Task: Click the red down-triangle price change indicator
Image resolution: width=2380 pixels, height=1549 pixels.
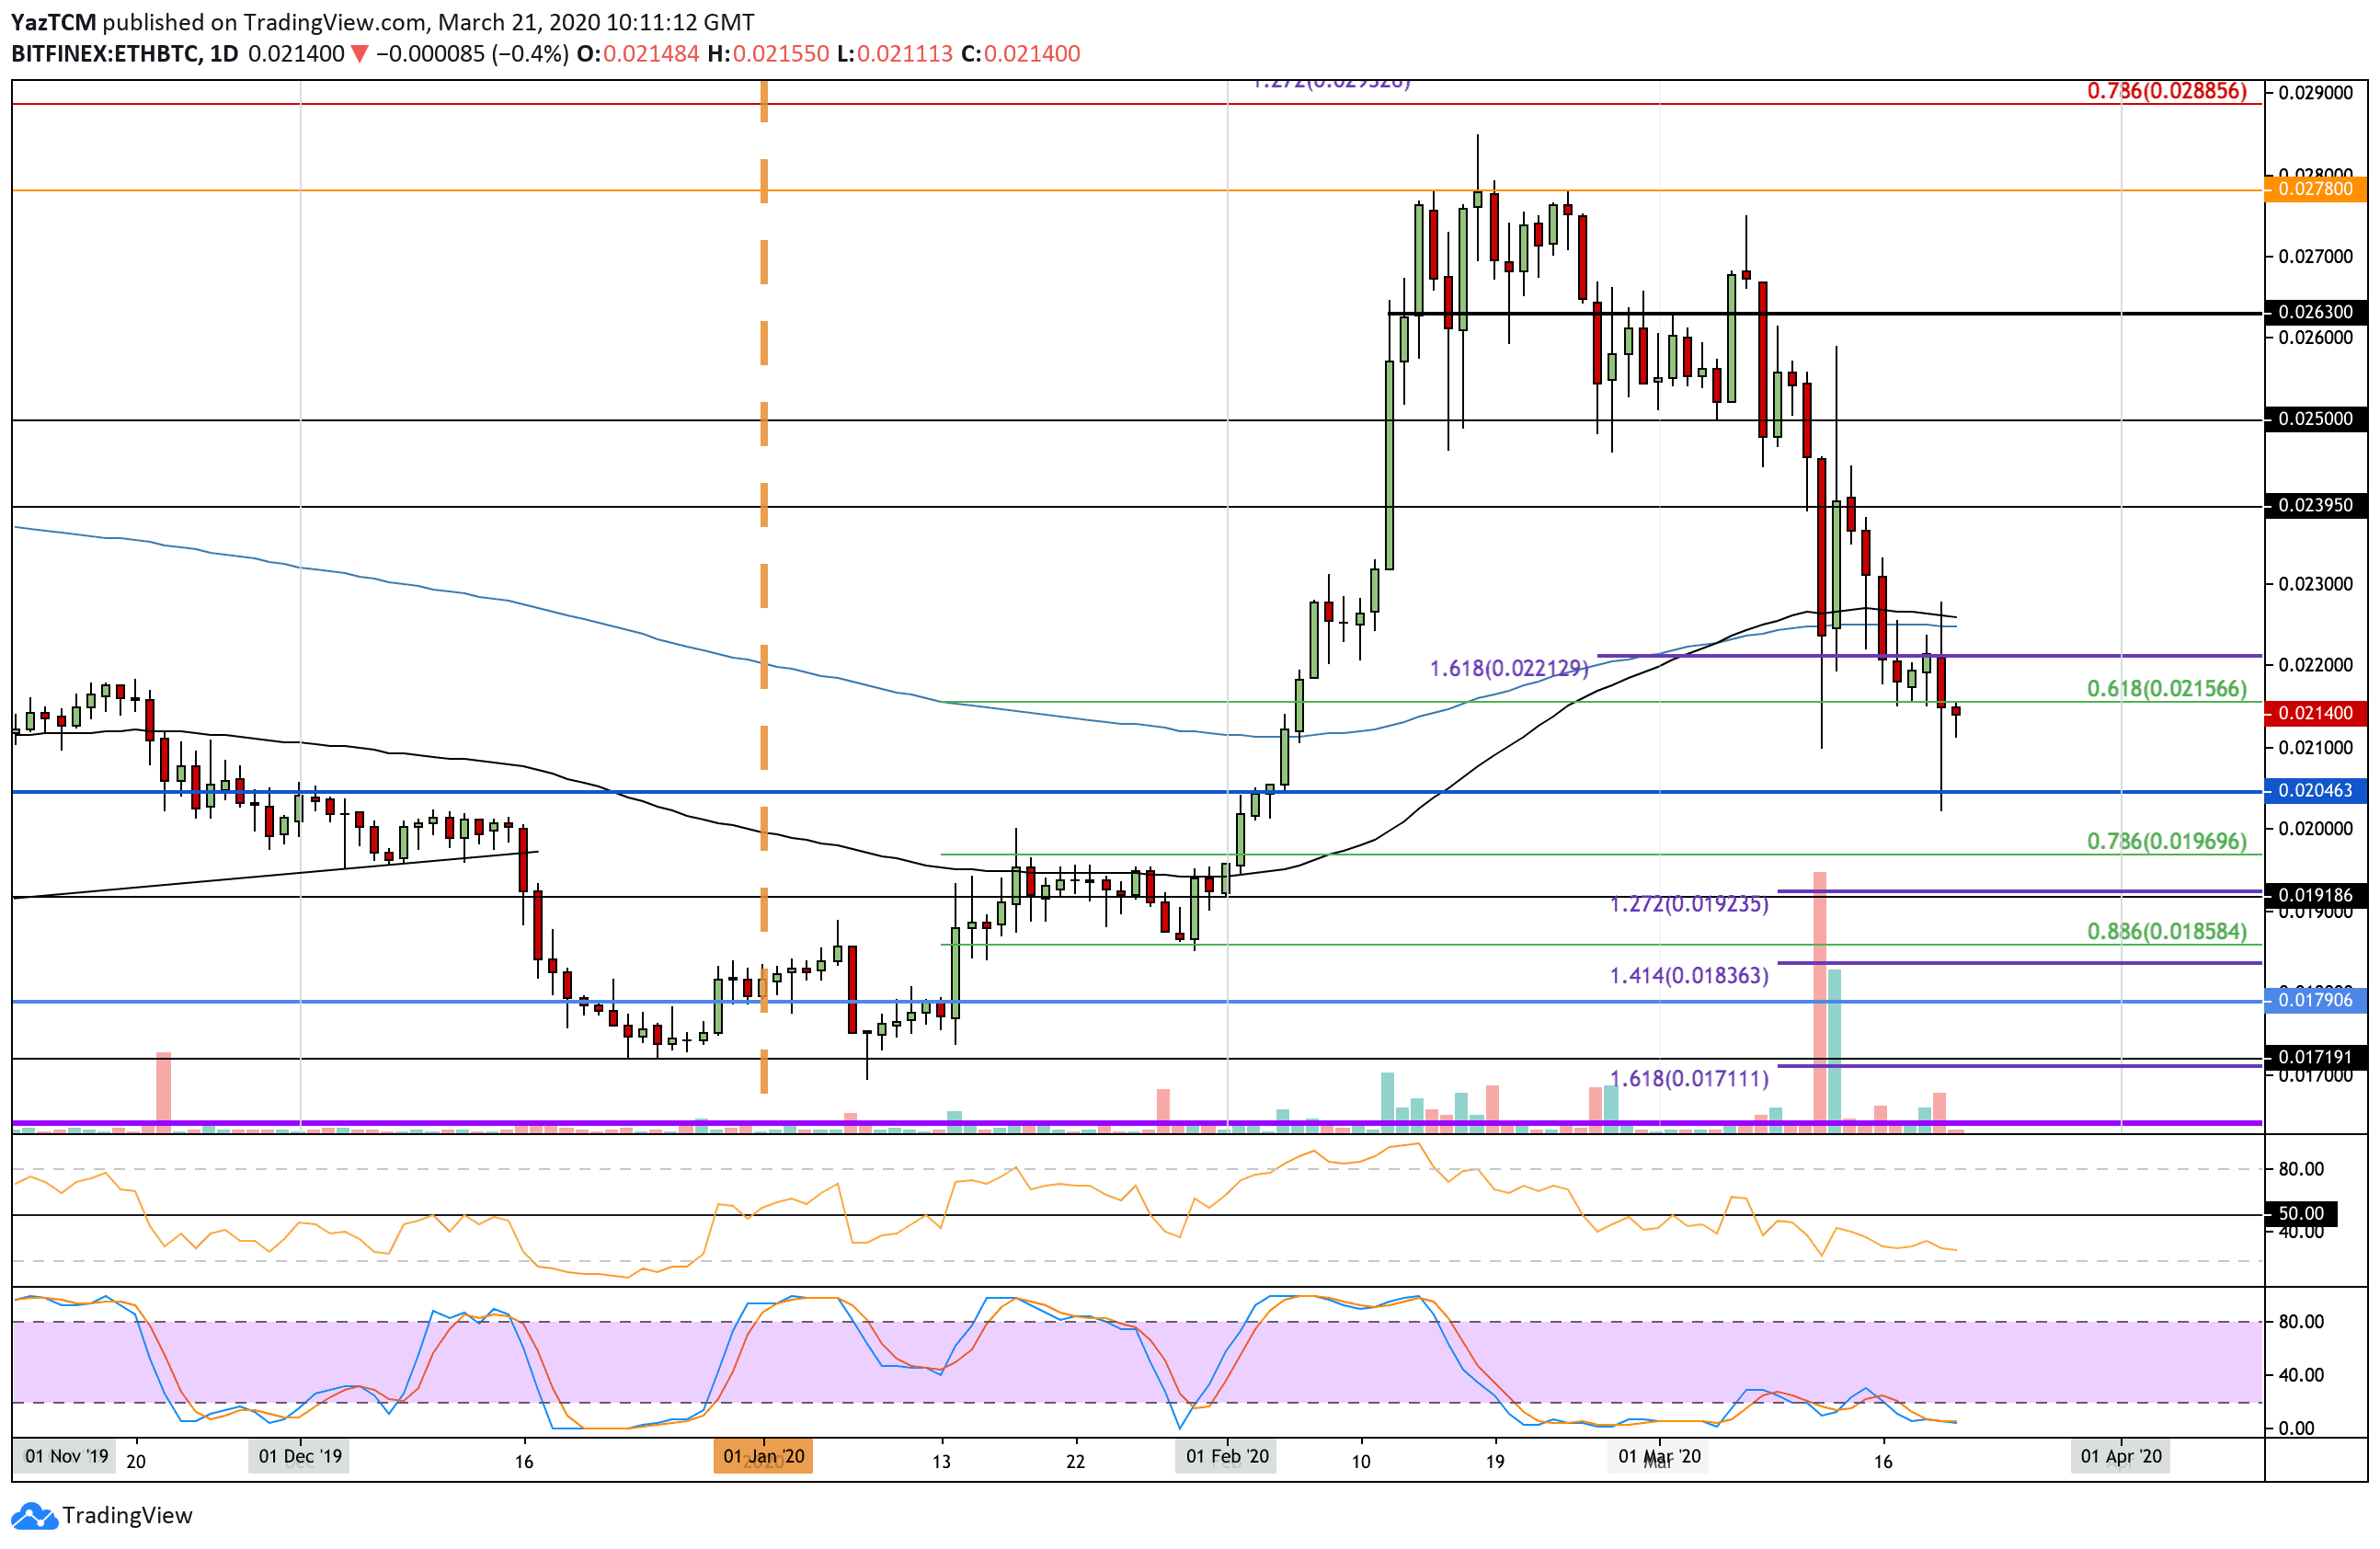Action: tap(359, 54)
